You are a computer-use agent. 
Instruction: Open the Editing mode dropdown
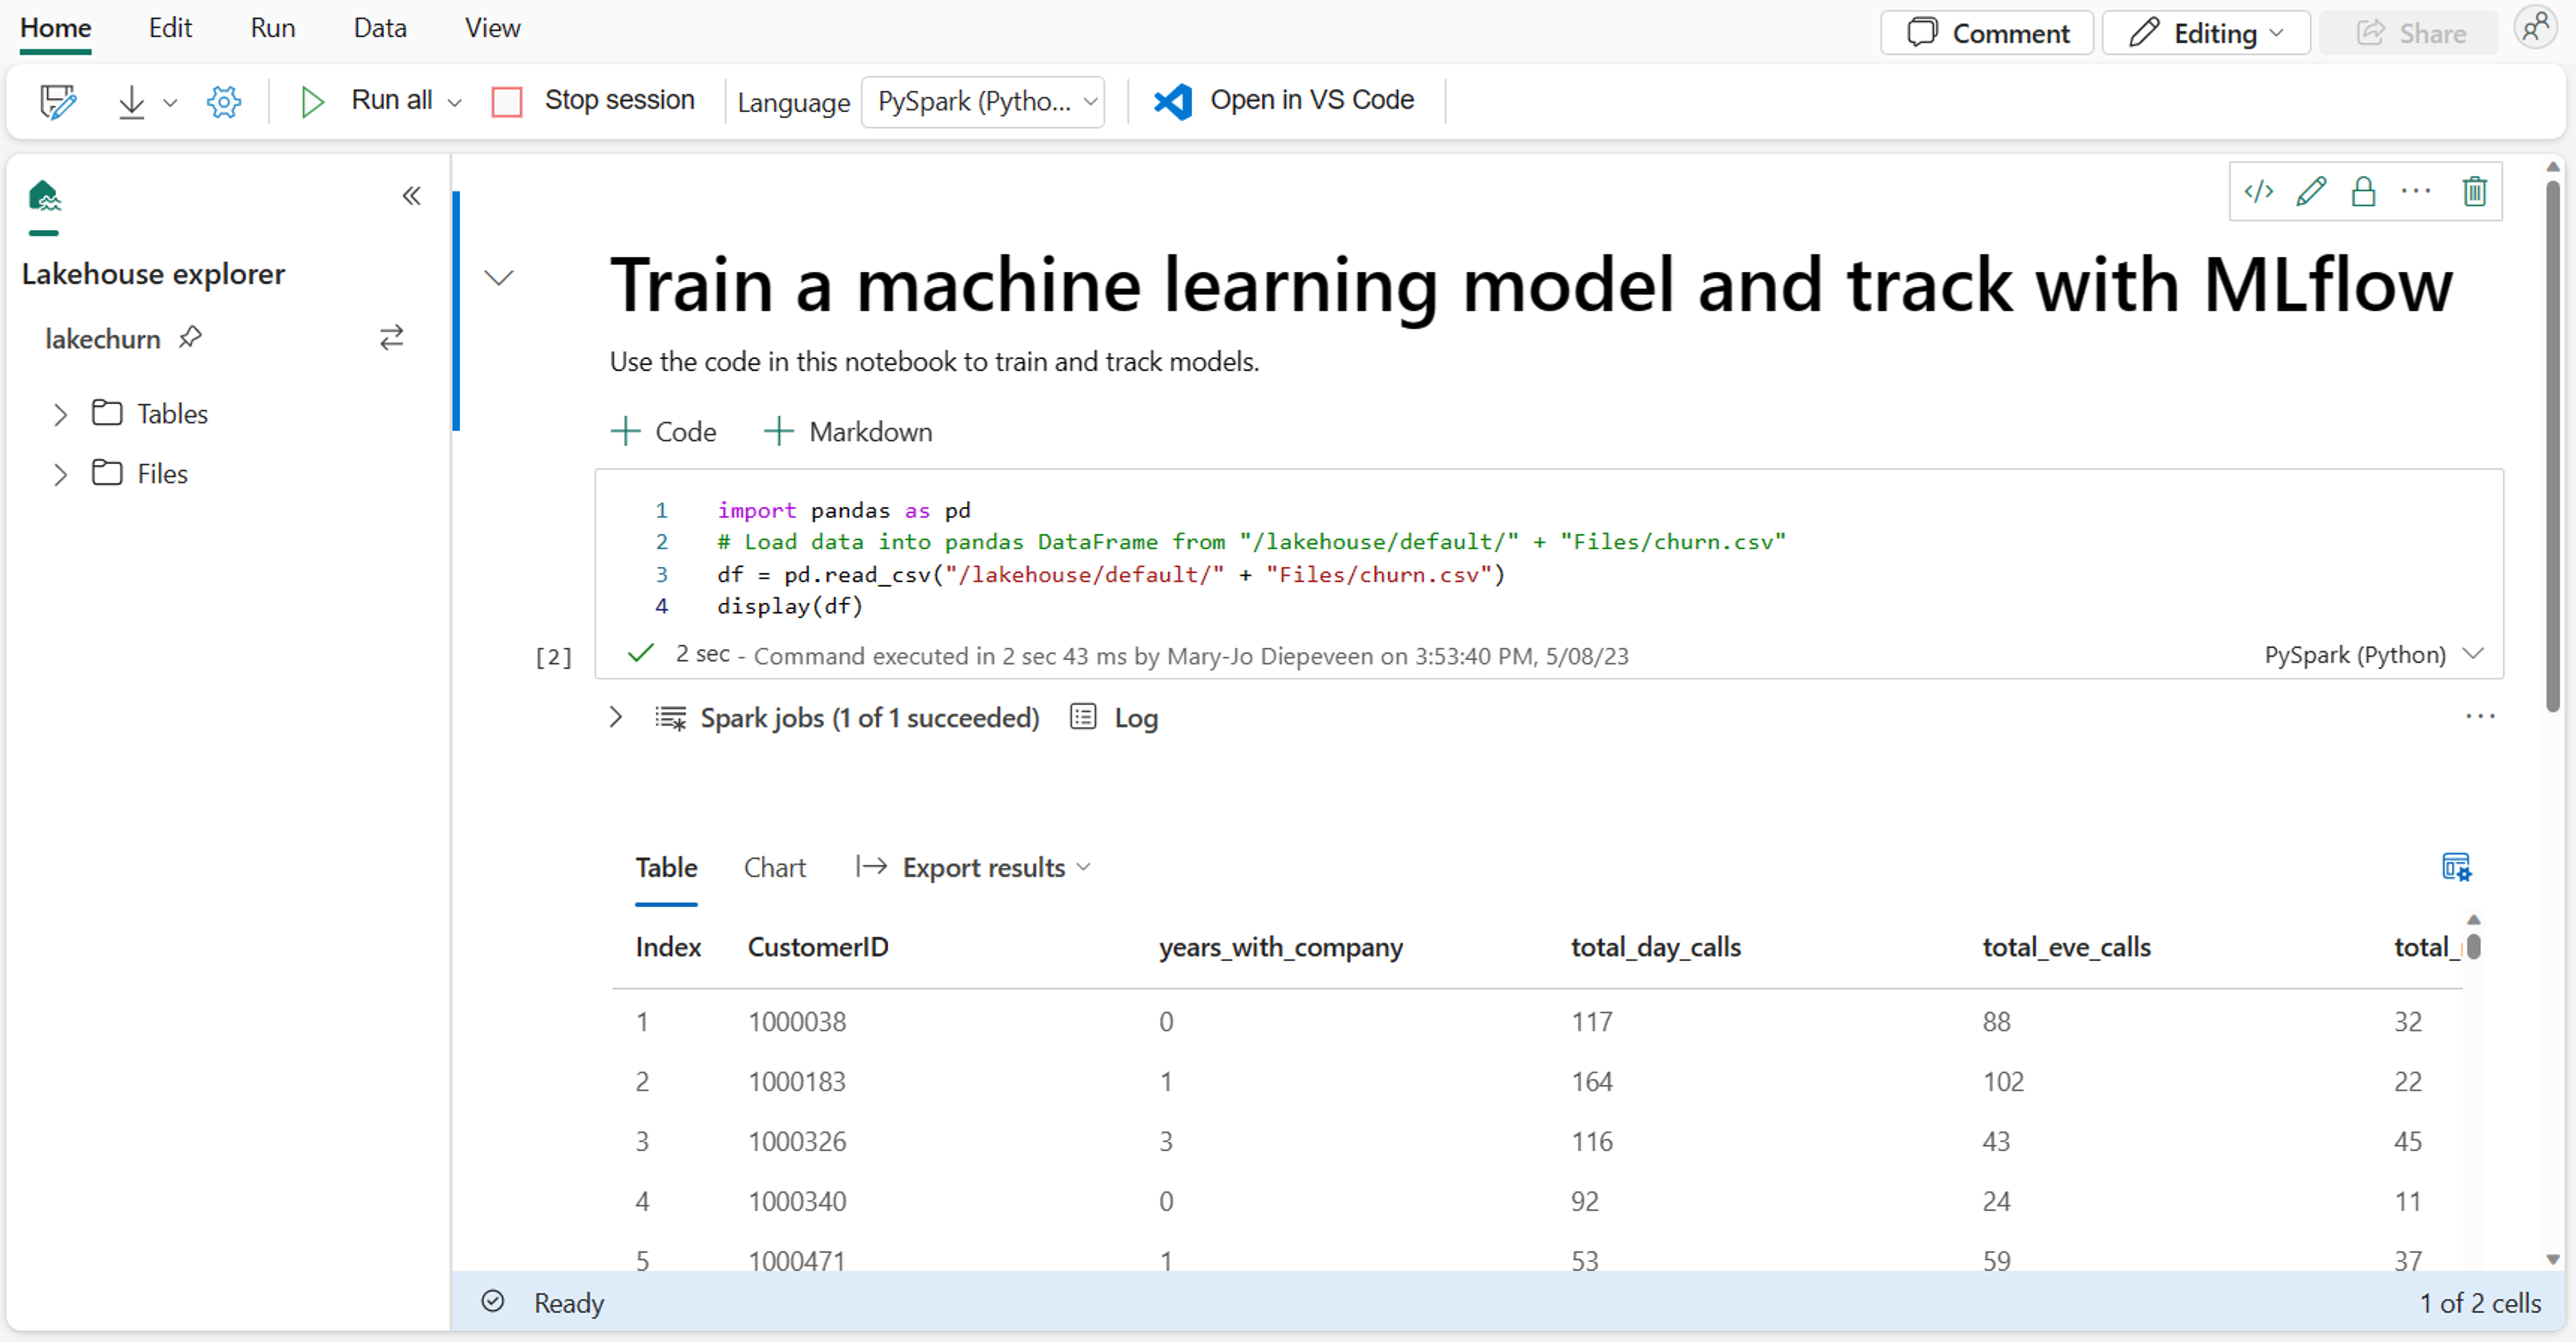click(2205, 33)
